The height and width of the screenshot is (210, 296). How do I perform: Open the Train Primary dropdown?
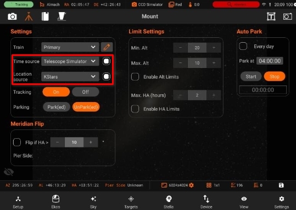tap(70, 47)
